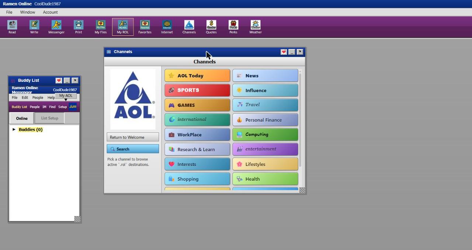Open Favorites from the toolbar
Image resolution: width=472 pixels, height=250 pixels.
coord(145,27)
